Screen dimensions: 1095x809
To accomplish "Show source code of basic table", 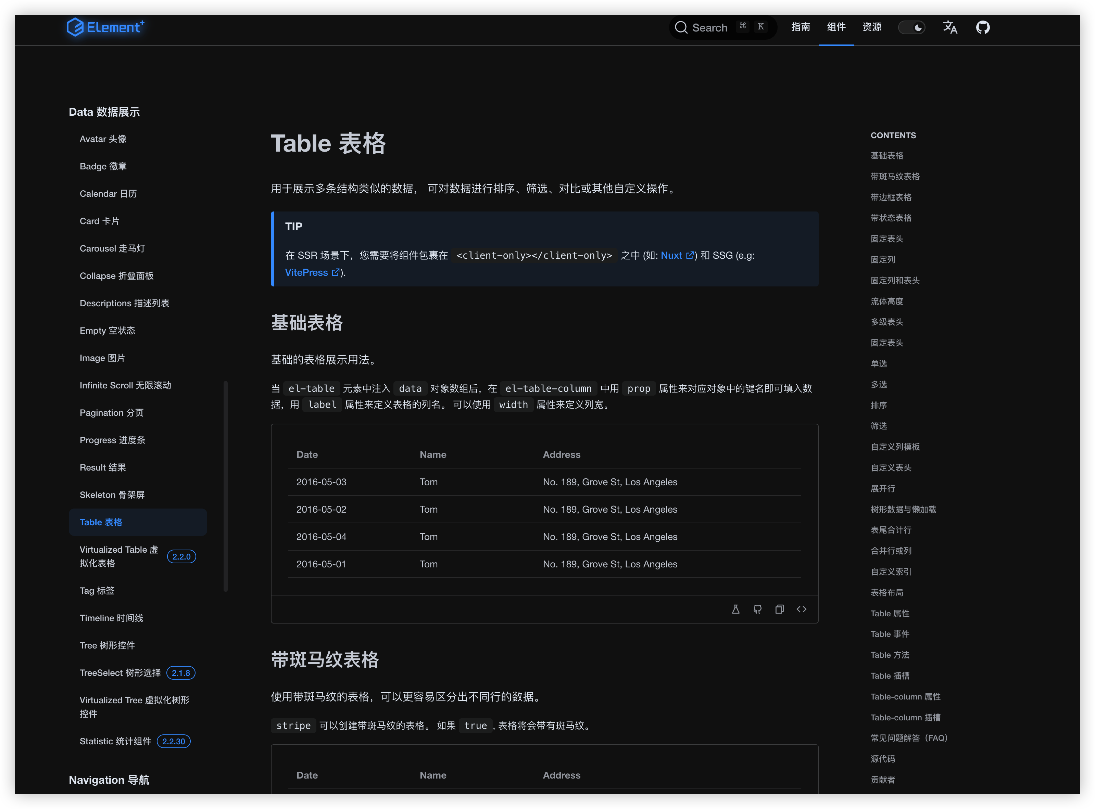I will [802, 609].
